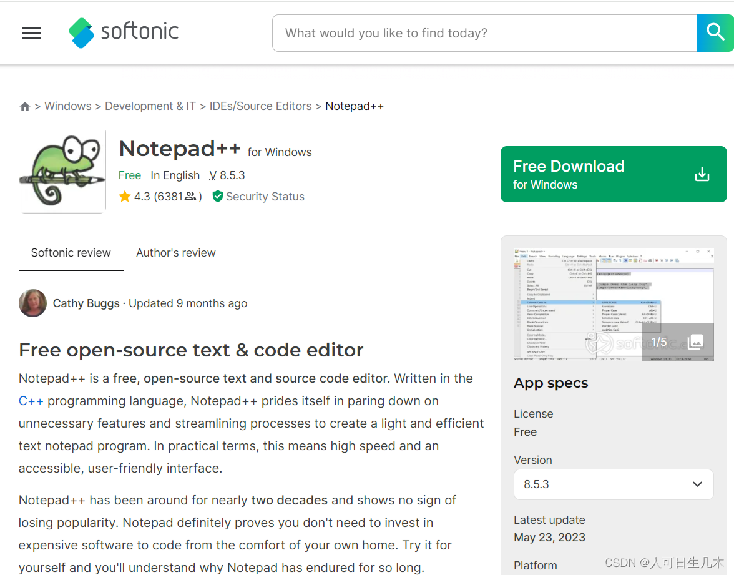This screenshot has width=734, height=575.
Task: Click the users icon beside 6381
Action: coord(190,196)
